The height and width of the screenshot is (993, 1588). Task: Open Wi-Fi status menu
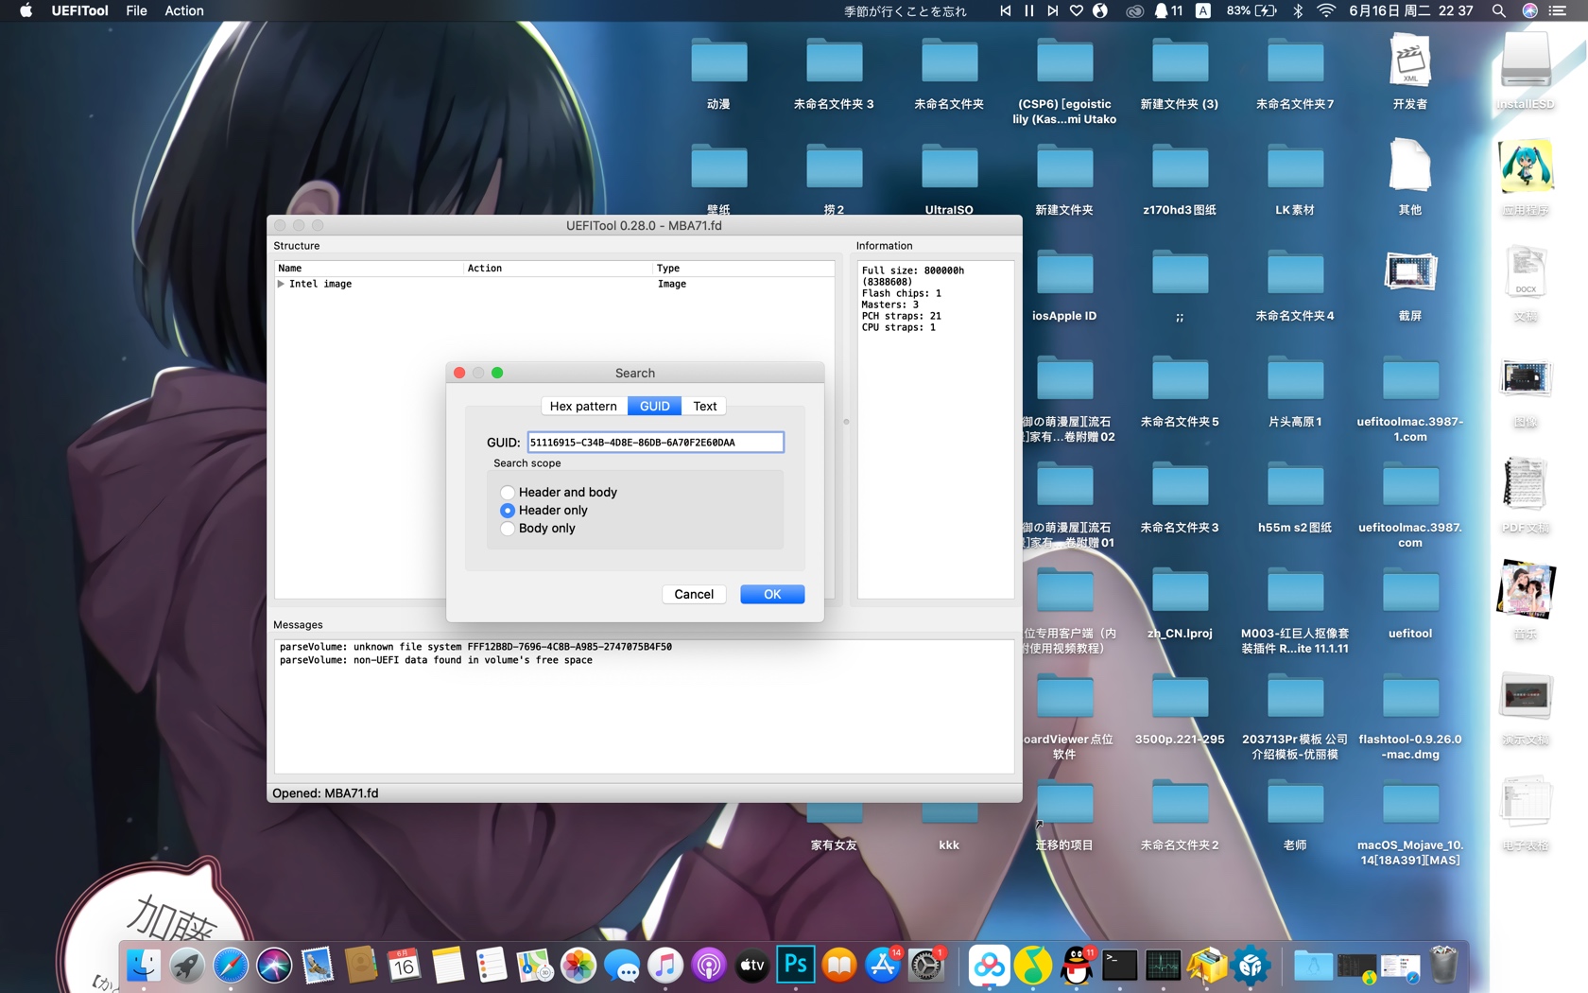[1326, 10]
